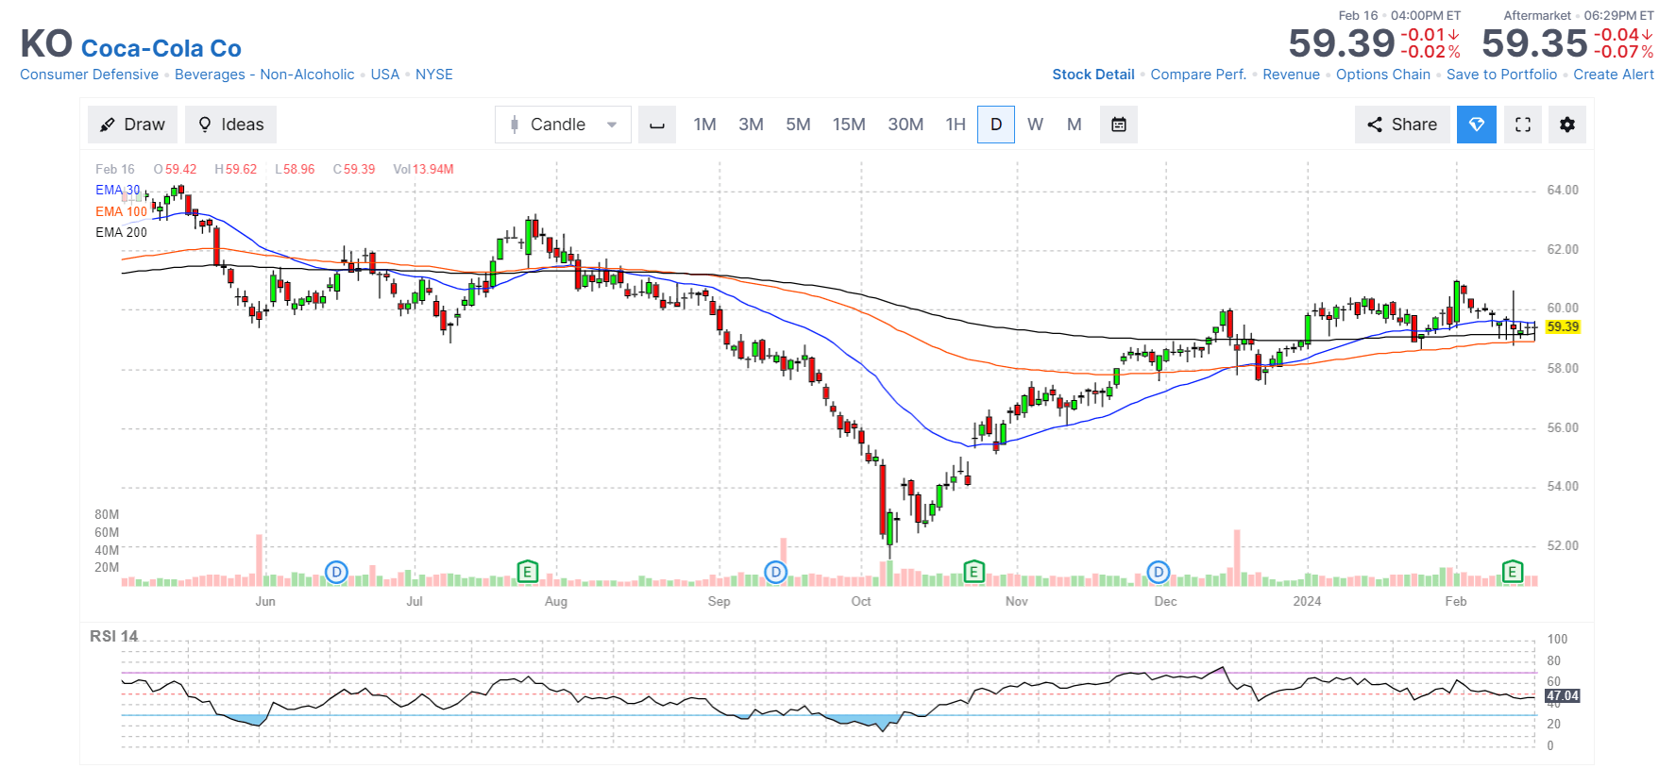Viewport: 1676px width, 768px height.
Task: Click the EMA 30 indicator label
Action: [118, 190]
